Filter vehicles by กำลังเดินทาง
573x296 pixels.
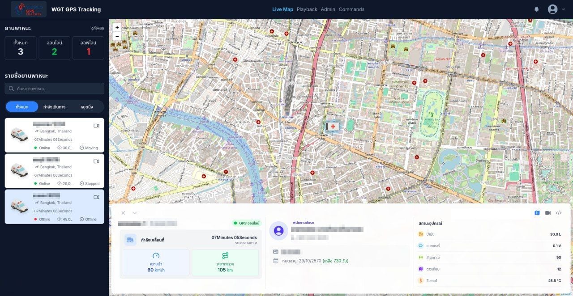click(54, 107)
